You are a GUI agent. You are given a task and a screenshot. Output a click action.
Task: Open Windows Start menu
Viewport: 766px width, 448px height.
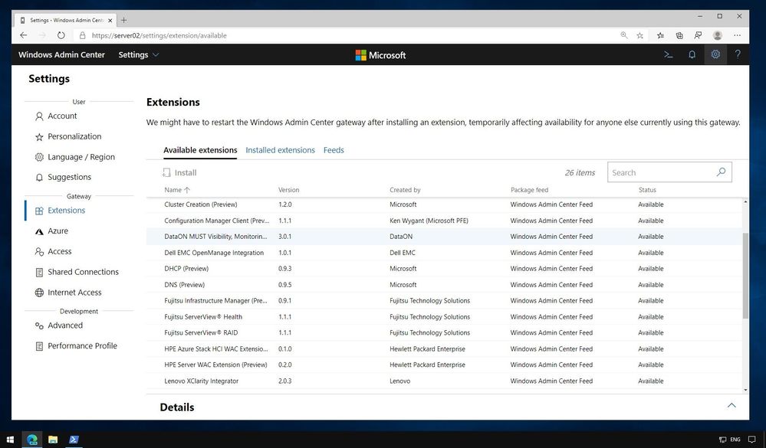10,440
